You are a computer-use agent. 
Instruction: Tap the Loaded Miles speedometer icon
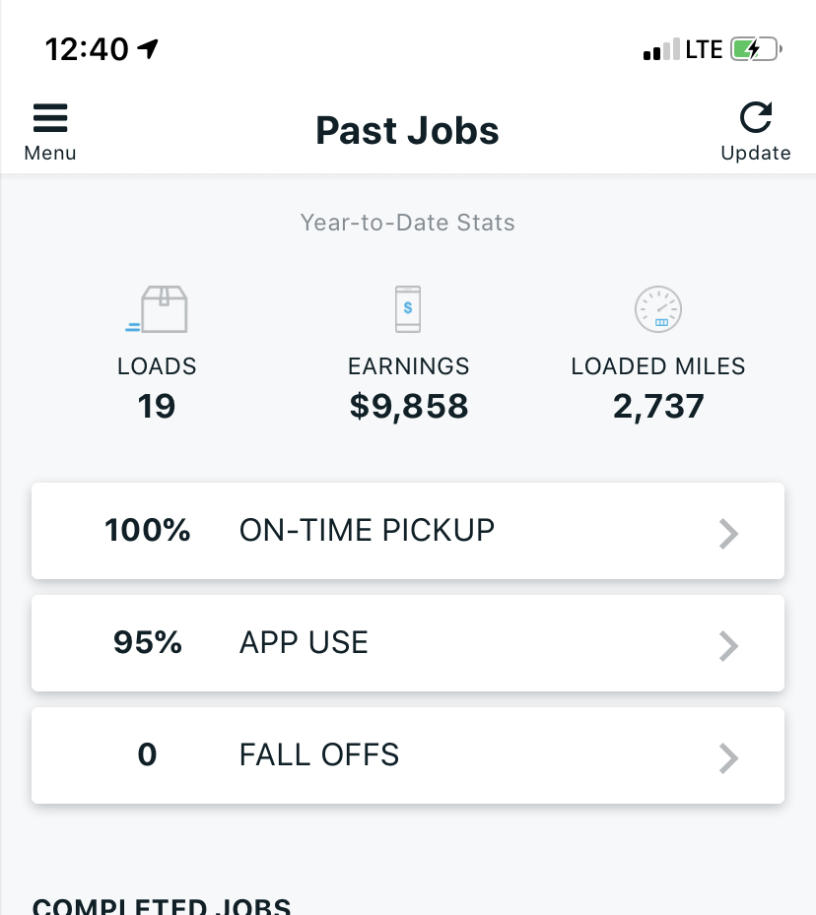coord(657,309)
